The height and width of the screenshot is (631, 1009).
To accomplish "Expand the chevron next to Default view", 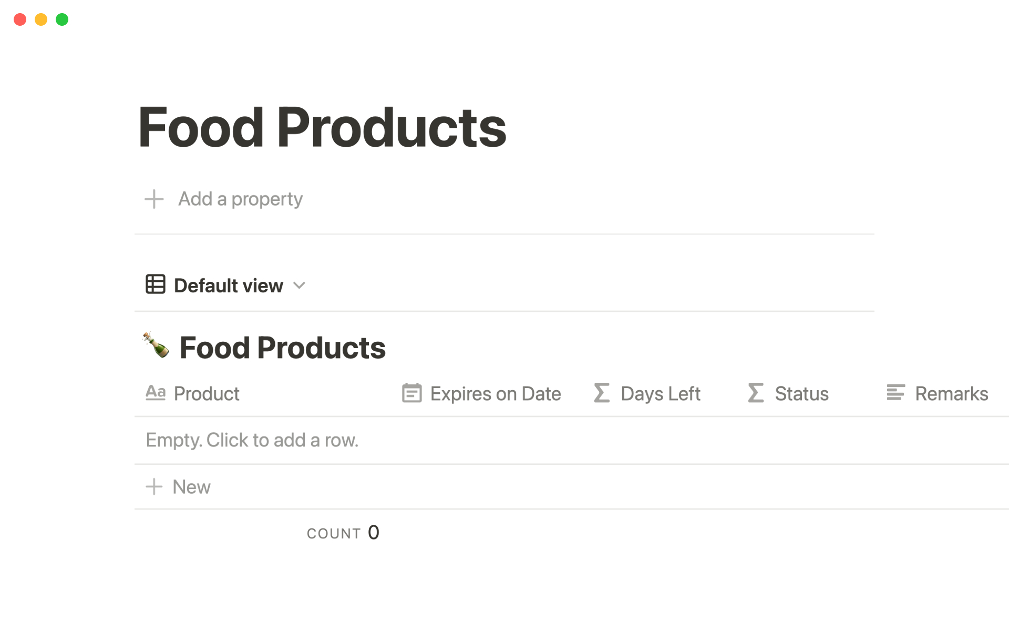I will [x=299, y=286].
